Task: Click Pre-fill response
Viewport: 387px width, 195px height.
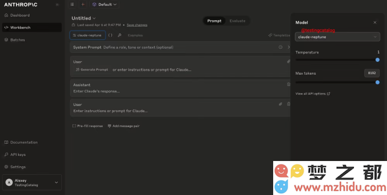Action: [x=87, y=126]
